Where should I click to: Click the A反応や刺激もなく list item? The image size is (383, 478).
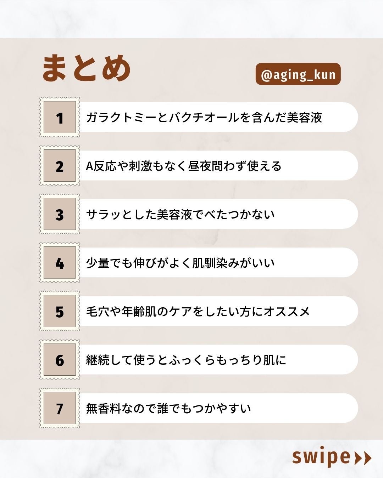[x=184, y=166]
